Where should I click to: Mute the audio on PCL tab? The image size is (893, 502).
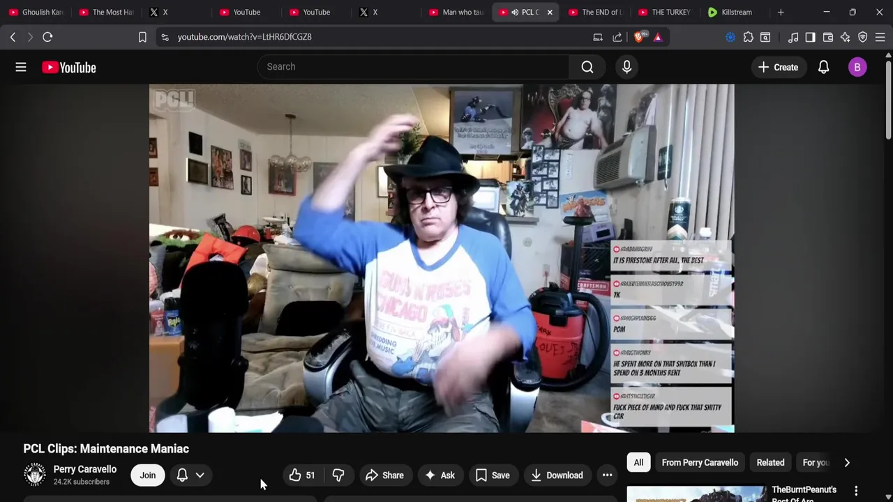515,12
